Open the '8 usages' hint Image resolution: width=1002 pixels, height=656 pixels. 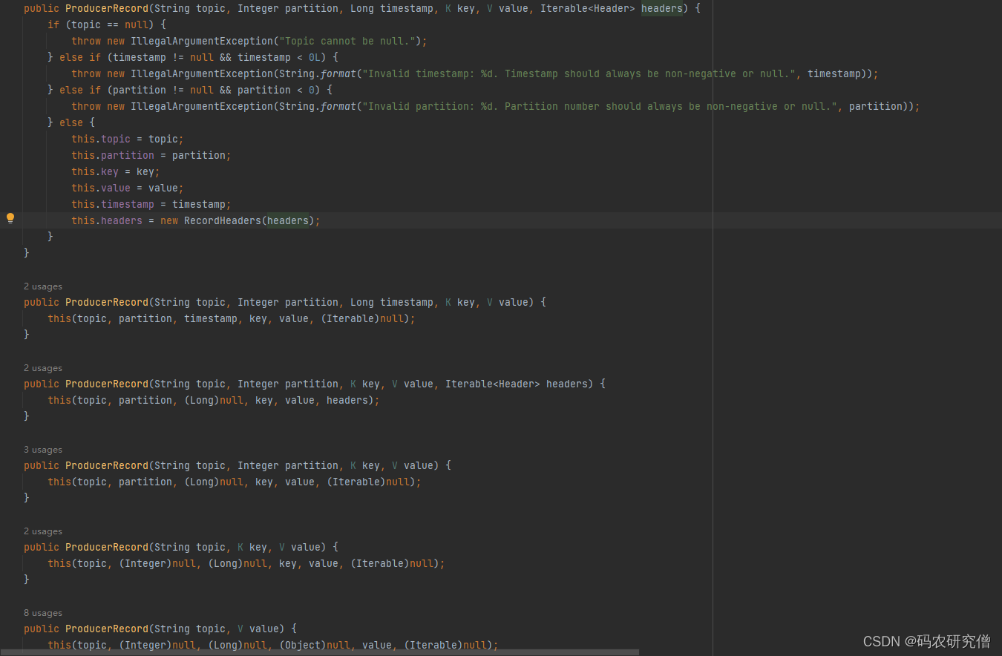tap(43, 613)
